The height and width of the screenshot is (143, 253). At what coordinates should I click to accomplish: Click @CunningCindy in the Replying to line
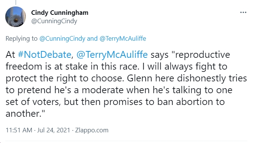[62, 39]
